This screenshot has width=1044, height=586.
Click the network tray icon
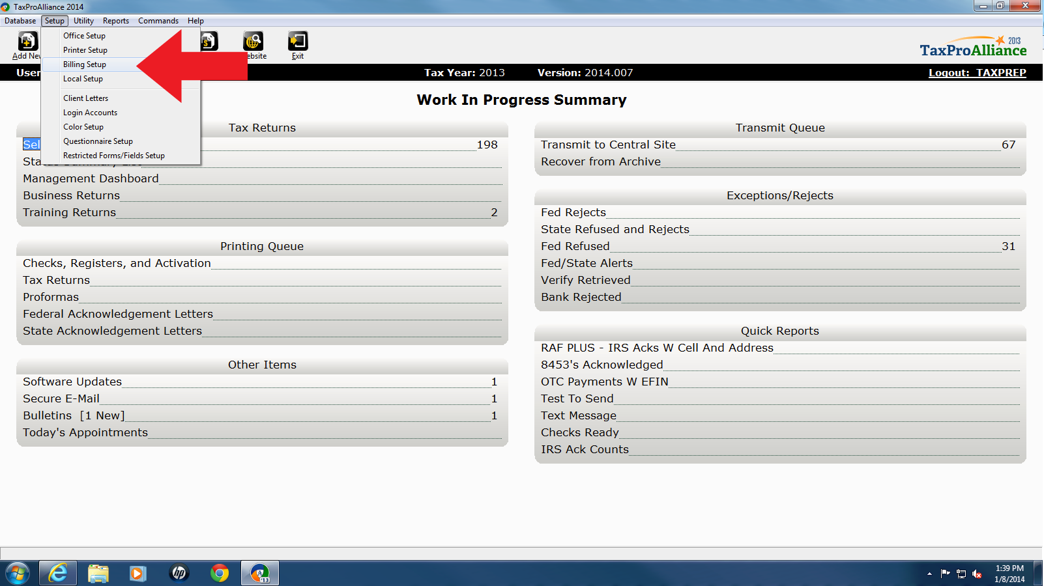click(961, 574)
